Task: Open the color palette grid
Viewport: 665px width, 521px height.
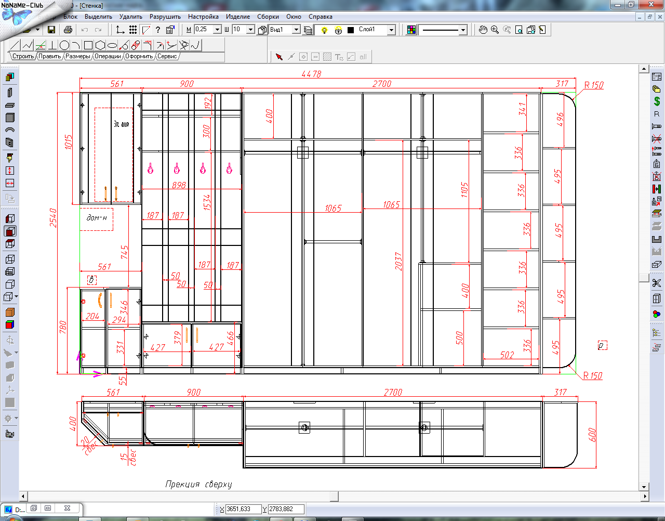Action: pos(411,30)
